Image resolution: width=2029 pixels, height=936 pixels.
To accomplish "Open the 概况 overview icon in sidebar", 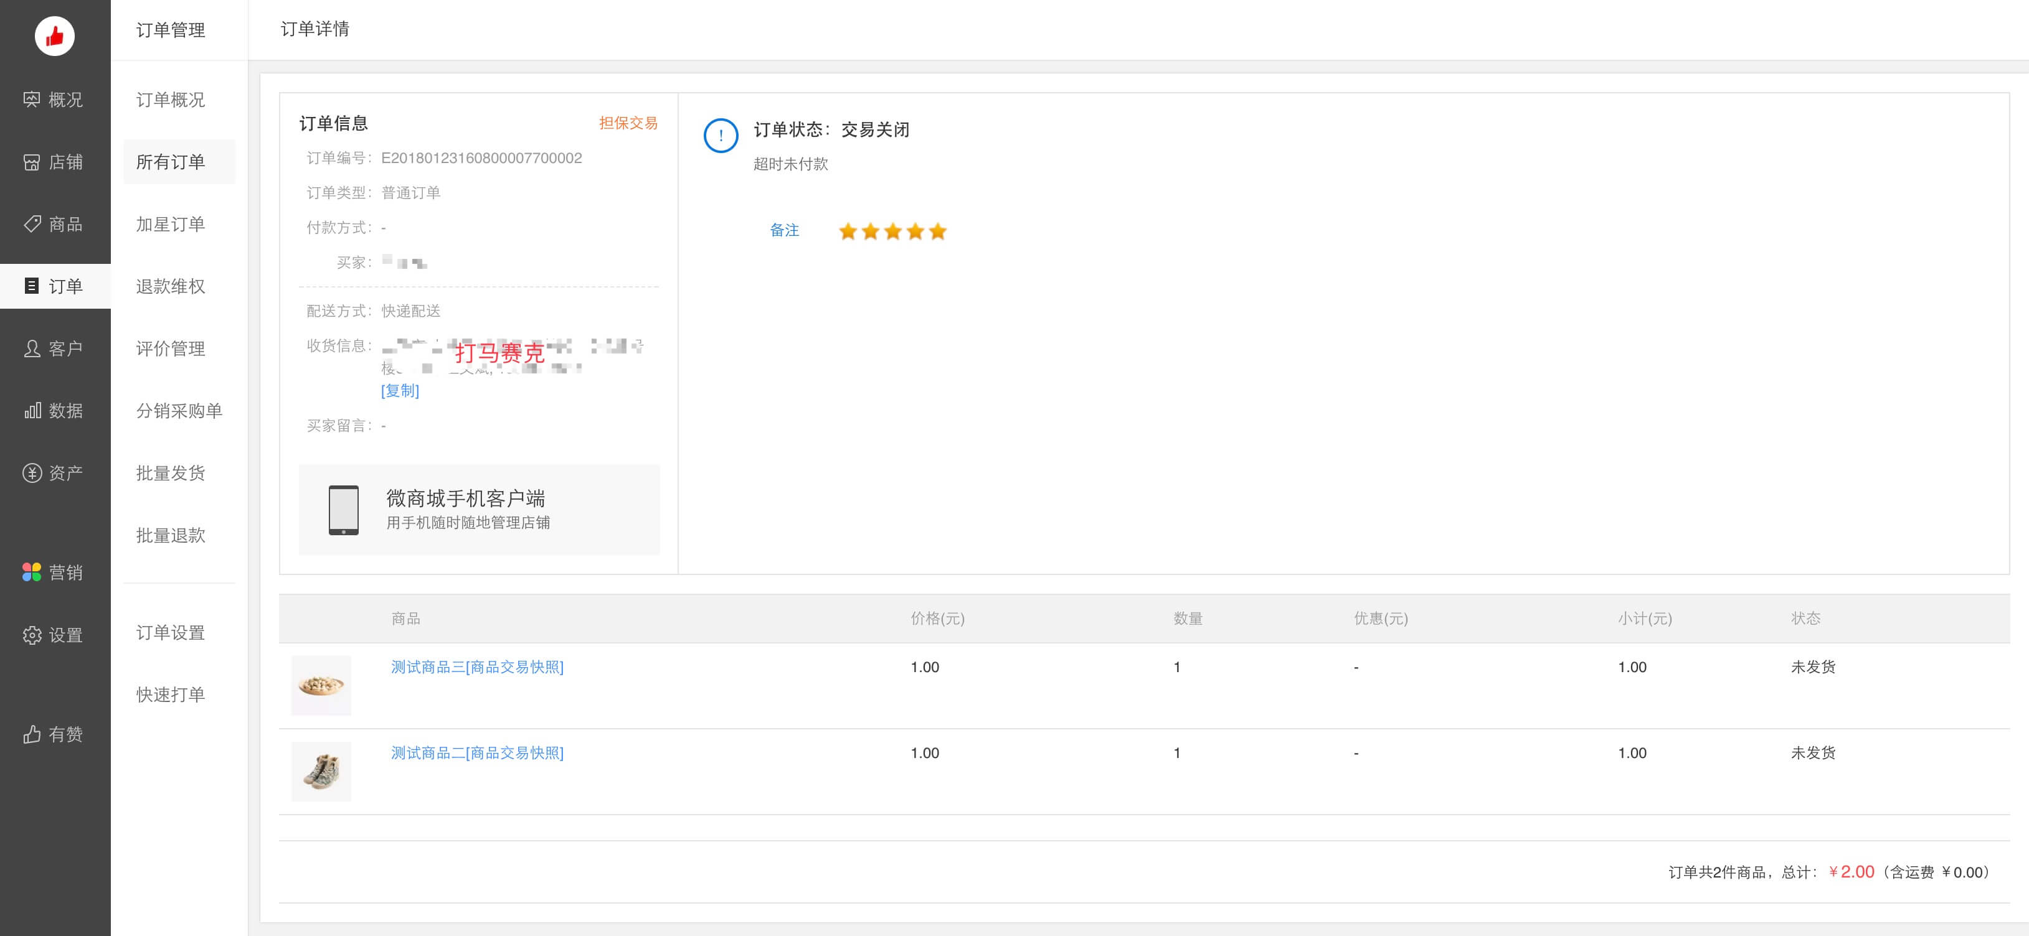I will [32, 99].
